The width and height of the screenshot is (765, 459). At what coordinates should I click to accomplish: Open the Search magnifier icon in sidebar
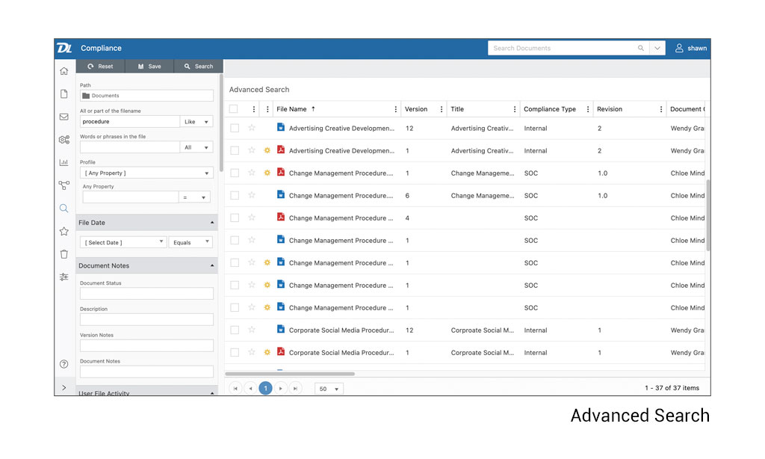(x=64, y=208)
